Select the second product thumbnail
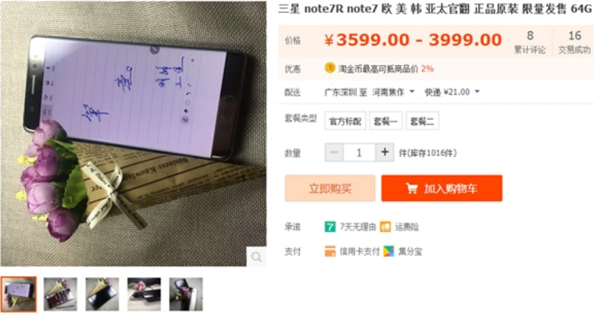 [60, 294]
